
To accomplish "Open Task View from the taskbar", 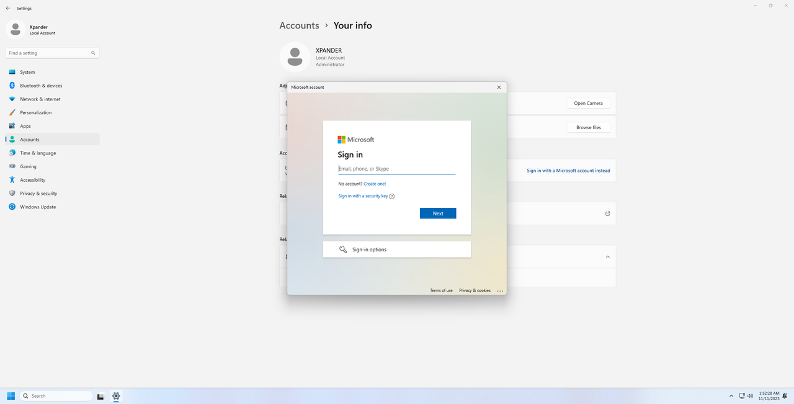I will pyautogui.click(x=100, y=396).
